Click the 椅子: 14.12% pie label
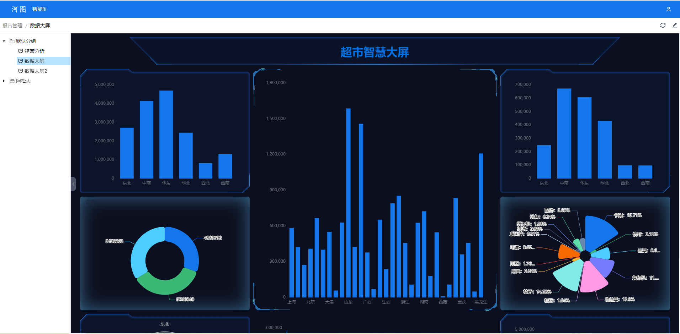This screenshot has width=680, height=334. coord(537,292)
